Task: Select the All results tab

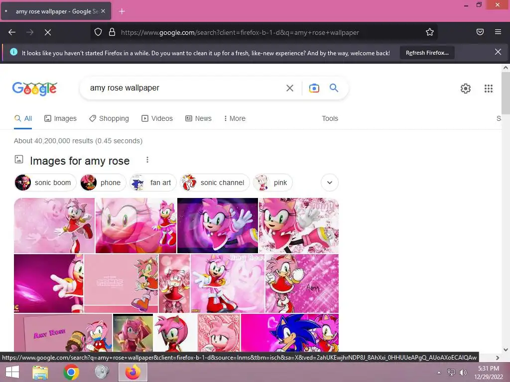Action: [x=23, y=118]
